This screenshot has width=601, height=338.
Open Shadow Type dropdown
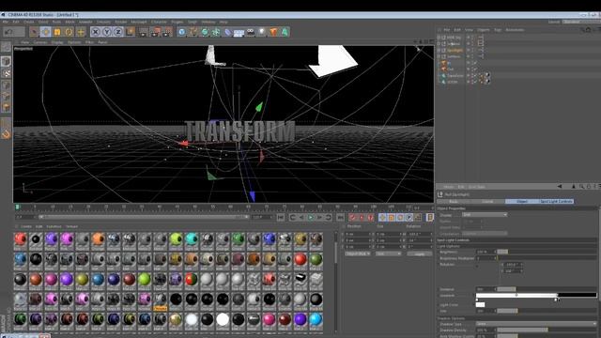coord(536,324)
